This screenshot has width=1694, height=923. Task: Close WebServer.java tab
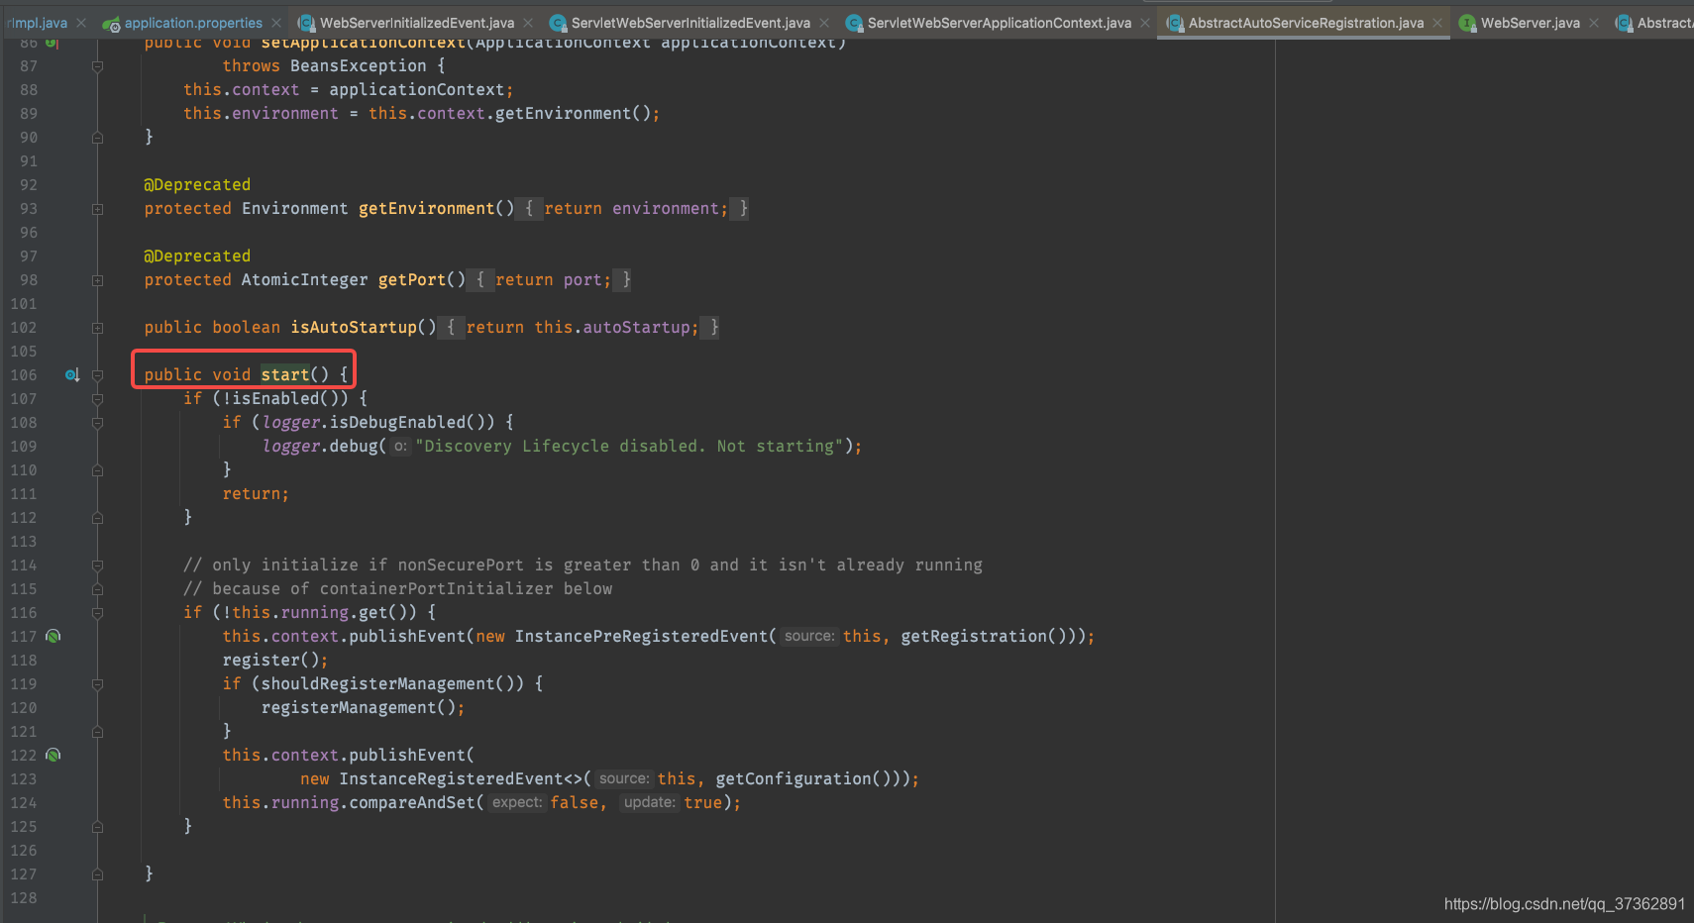[1594, 23]
